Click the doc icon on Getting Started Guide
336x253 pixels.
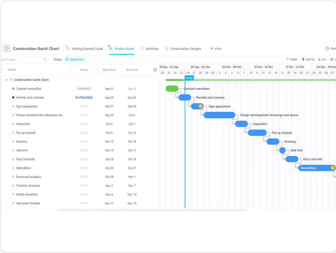[68, 48]
